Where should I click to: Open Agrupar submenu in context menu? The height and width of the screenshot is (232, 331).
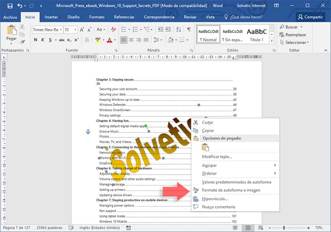click(x=235, y=165)
